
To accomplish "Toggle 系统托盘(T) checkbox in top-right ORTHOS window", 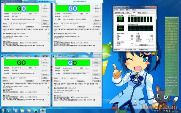I will (93, 27).
